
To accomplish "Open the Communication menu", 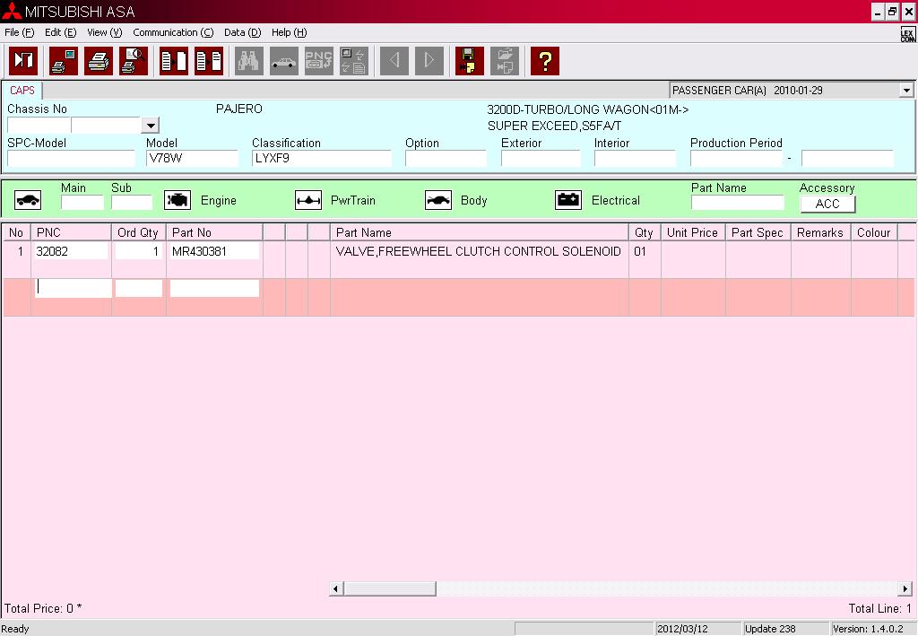I will pyautogui.click(x=173, y=32).
